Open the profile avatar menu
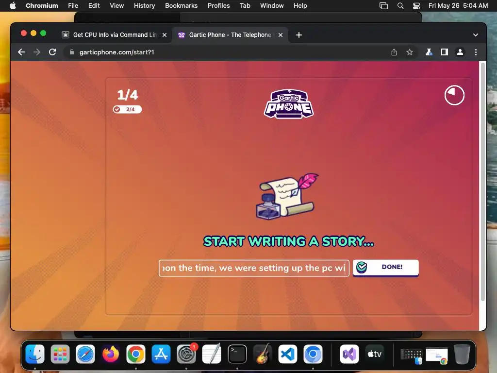497x373 pixels. (x=460, y=52)
